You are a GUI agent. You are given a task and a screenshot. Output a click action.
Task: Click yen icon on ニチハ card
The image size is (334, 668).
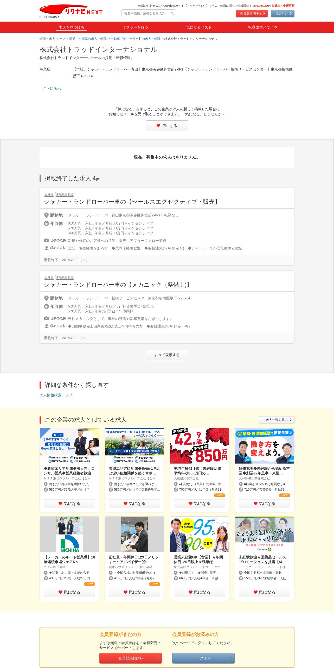tap(46, 578)
